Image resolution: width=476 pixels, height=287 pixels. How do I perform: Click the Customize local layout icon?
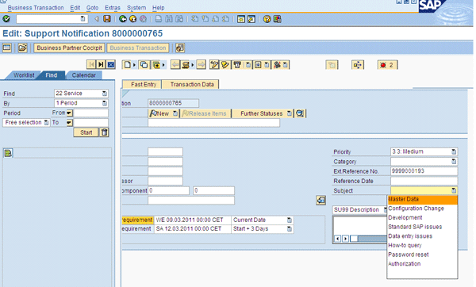(x=277, y=19)
